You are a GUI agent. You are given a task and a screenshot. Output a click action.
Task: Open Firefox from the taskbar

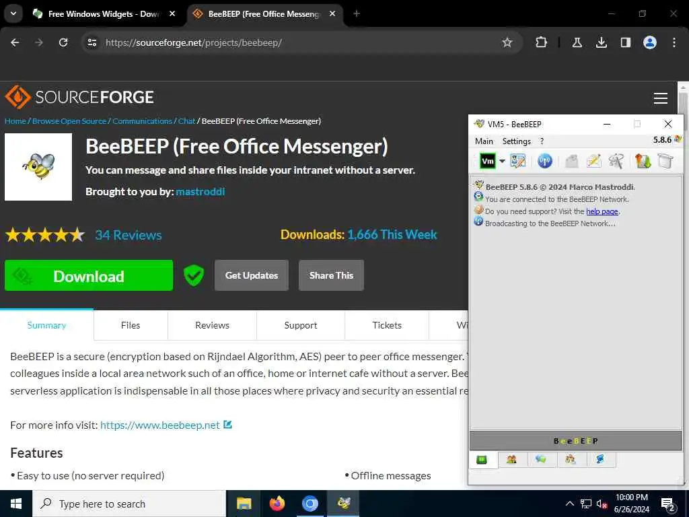[x=277, y=504]
